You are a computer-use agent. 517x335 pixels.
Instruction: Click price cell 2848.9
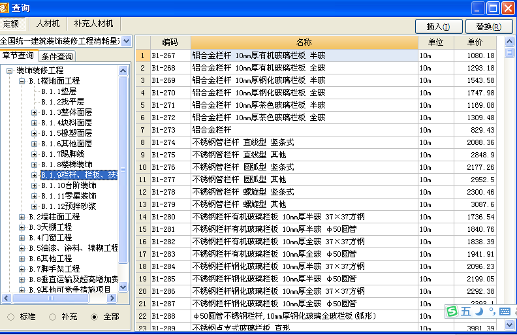pos(475,155)
